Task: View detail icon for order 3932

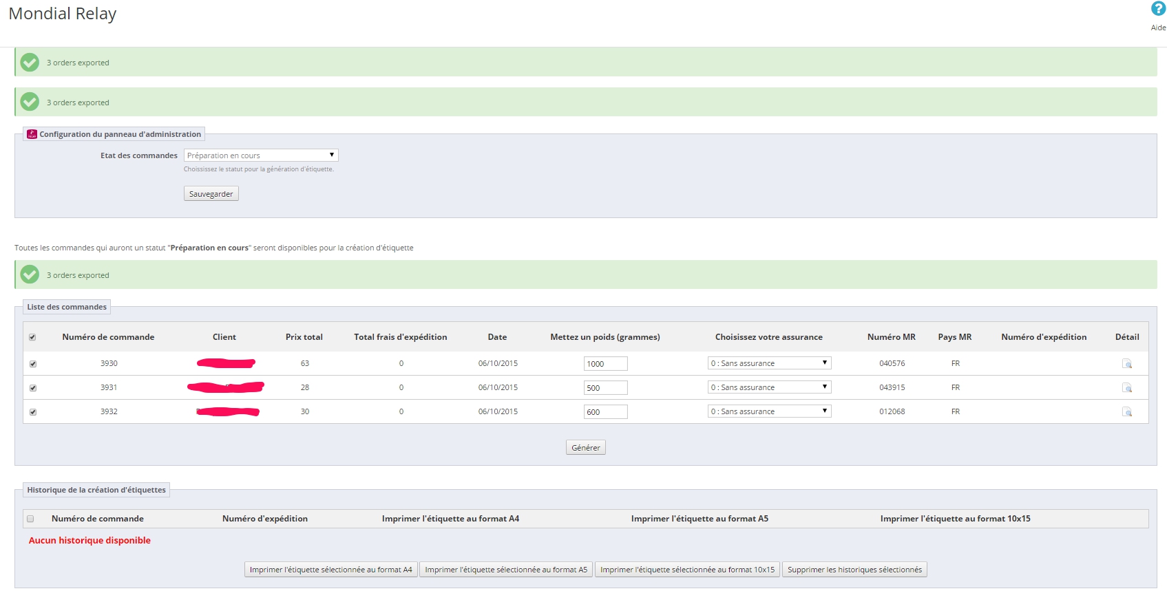Action: (1127, 411)
